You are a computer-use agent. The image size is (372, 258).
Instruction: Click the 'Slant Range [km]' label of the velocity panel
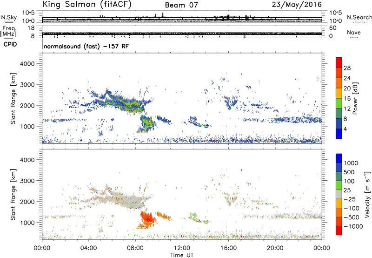tap(13, 195)
